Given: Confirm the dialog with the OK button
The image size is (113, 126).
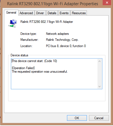Looking at the screenshot, I should coord(77,118).
